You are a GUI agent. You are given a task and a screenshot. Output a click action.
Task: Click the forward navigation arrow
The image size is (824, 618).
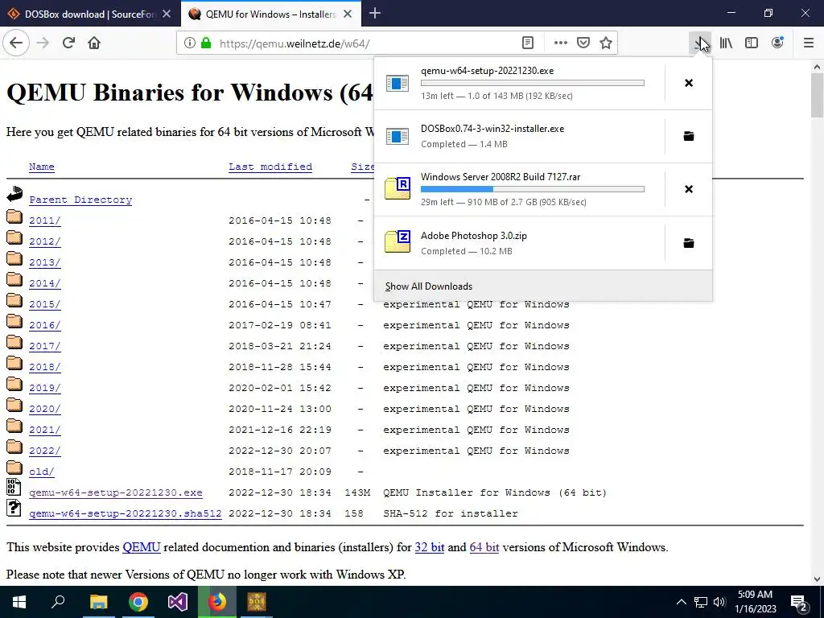click(43, 43)
